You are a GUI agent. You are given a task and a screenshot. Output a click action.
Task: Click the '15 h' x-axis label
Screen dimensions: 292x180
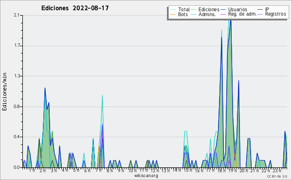coord(188,170)
